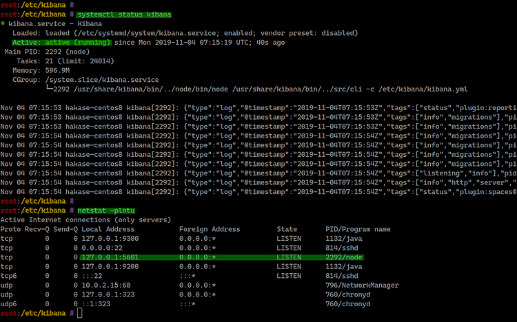
Task: Click the PID/Program name column header
Action: [358, 229]
